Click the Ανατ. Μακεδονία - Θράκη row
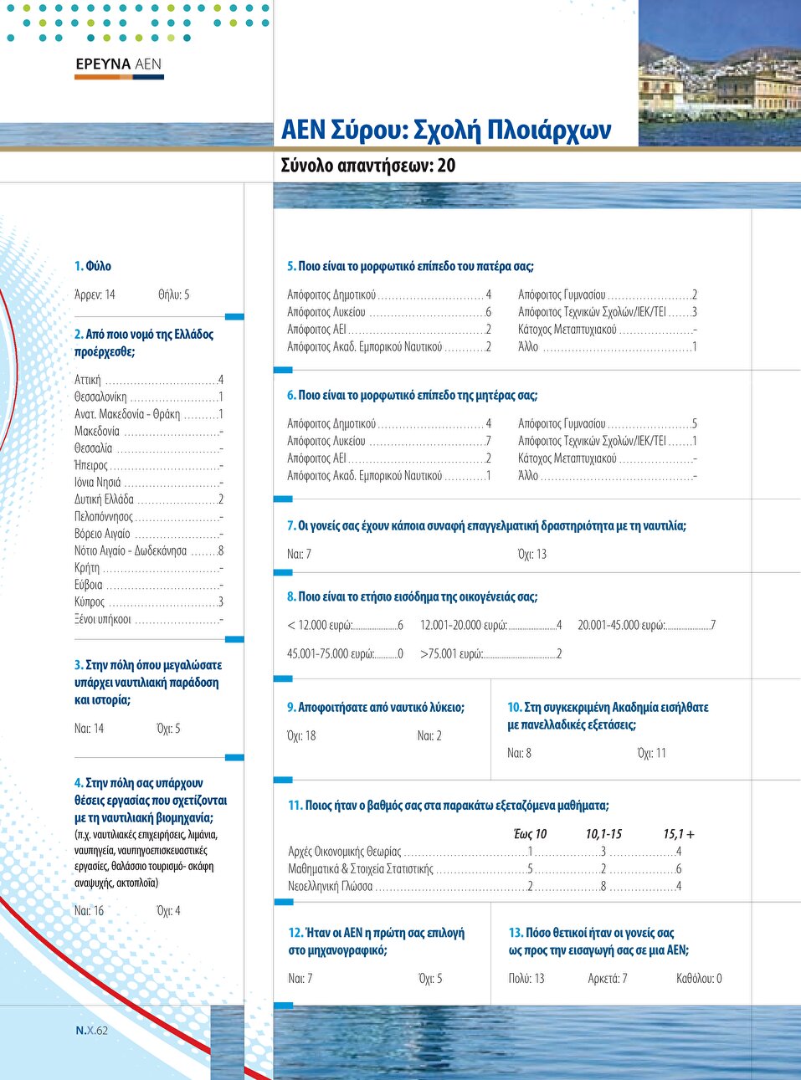The width and height of the screenshot is (801, 1080). 149,414
